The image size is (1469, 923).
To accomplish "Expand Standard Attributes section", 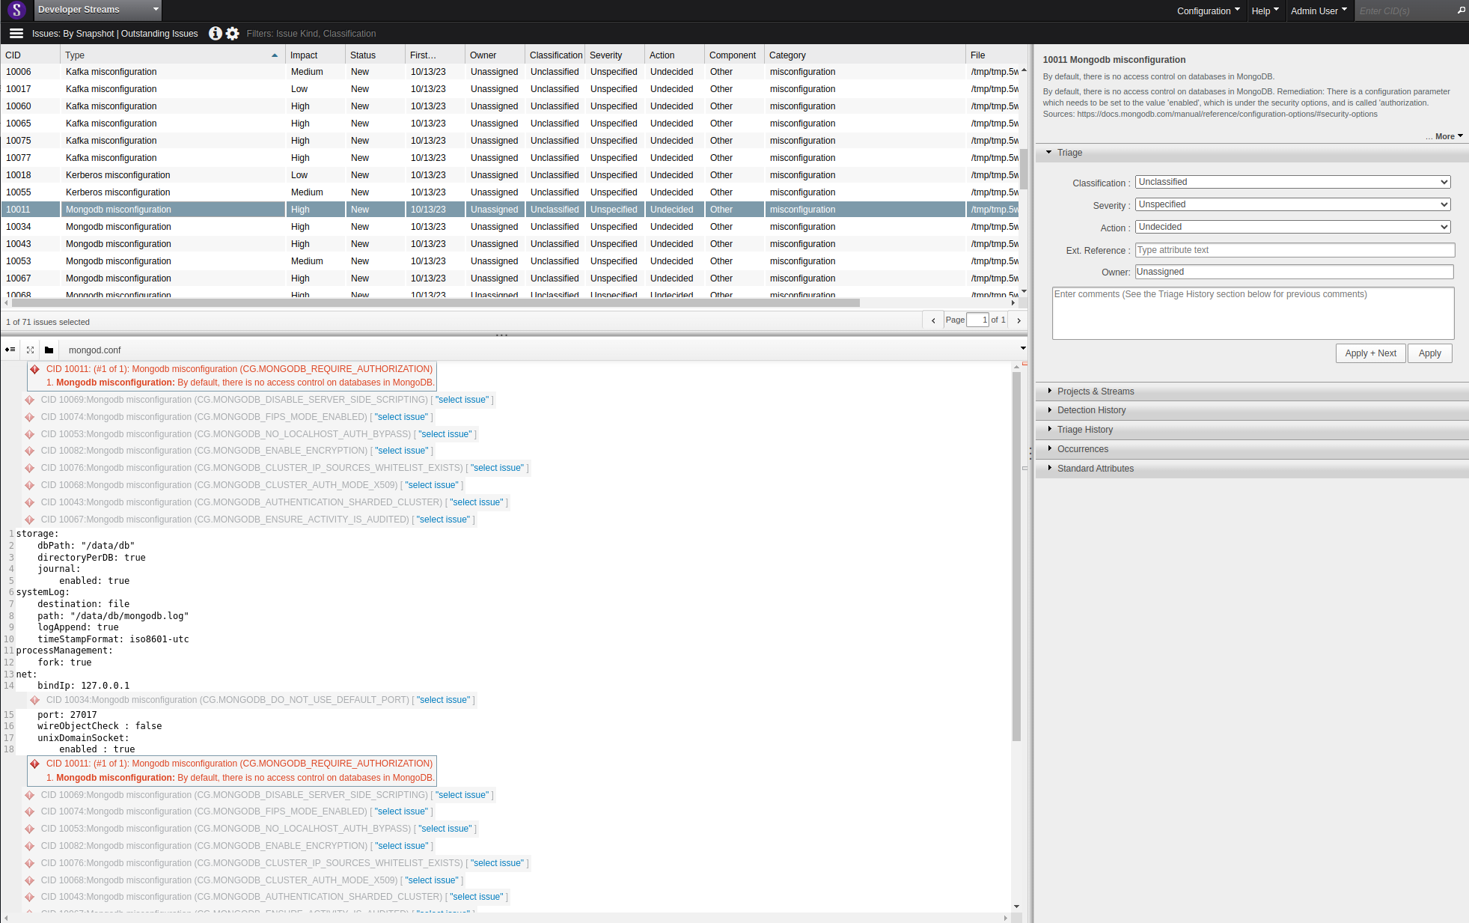I will (1252, 469).
